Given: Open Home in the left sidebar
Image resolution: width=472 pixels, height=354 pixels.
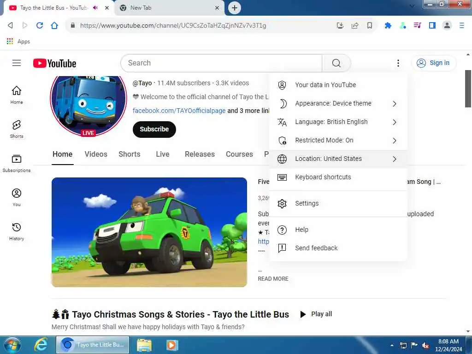Looking at the screenshot, I should point(17,95).
